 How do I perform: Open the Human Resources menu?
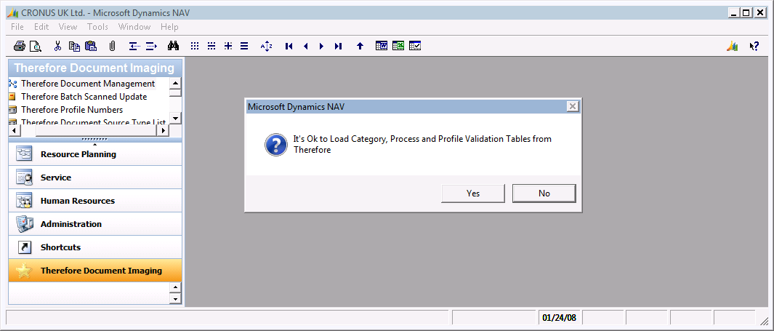(x=95, y=201)
